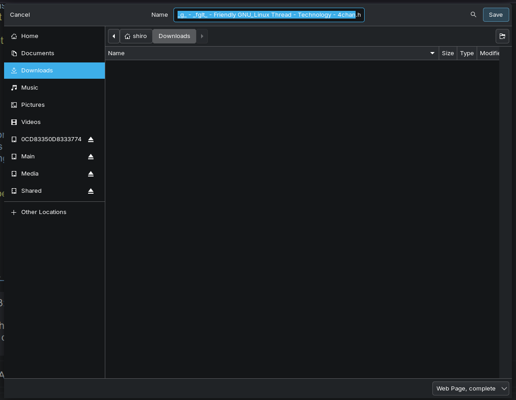Open Videos in sidebar
This screenshot has height=400, width=516.
coord(54,122)
